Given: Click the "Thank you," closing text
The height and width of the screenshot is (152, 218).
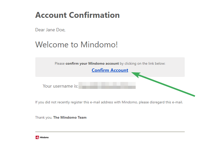Looking at the screenshot, I should coord(44,117).
